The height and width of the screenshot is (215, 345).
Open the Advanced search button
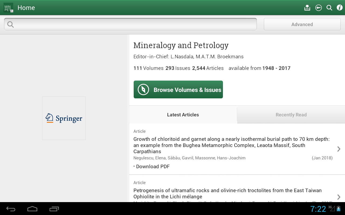pos(302,24)
